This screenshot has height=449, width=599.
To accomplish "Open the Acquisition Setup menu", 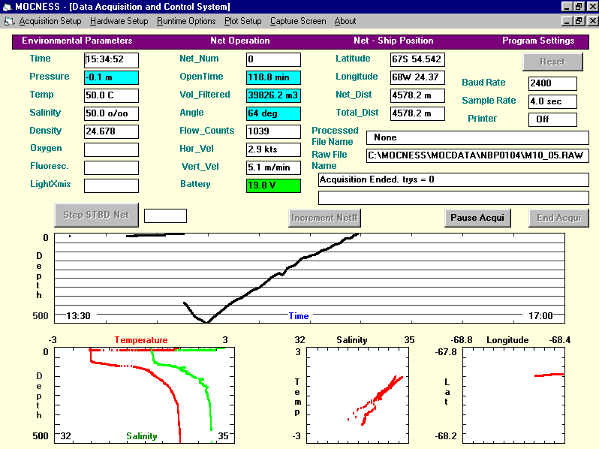I will (x=50, y=21).
